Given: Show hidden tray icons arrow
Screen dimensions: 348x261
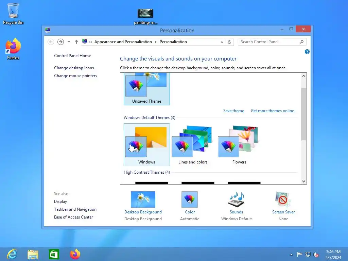Looking at the screenshot, I should pyautogui.click(x=291, y=255).
